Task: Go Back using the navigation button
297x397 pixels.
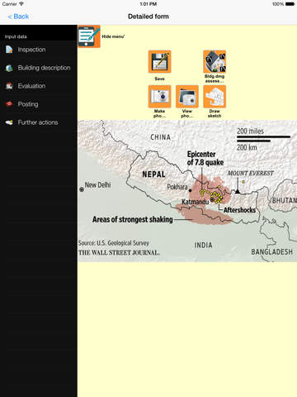Action: tap(18, 17)
